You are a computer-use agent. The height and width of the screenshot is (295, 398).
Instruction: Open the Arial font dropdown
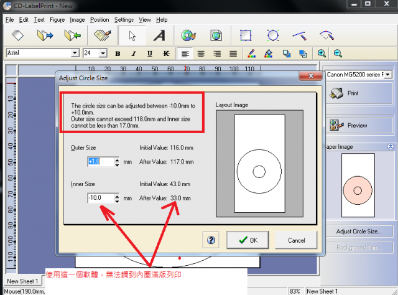pyautogui.click(x=75, y=53)
